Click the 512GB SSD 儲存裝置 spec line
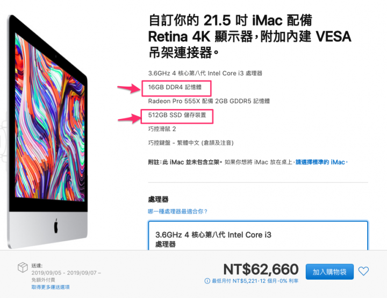 click(177, 115)
